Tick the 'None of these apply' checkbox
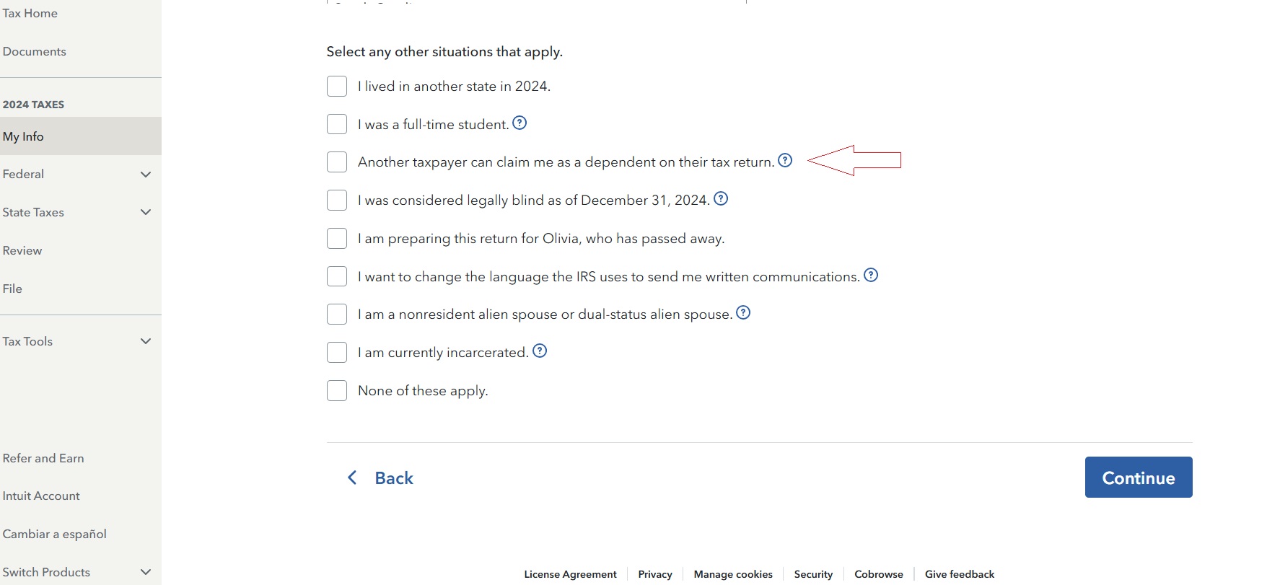Screen dimensions: 1267x585 [x=337, y=390]
